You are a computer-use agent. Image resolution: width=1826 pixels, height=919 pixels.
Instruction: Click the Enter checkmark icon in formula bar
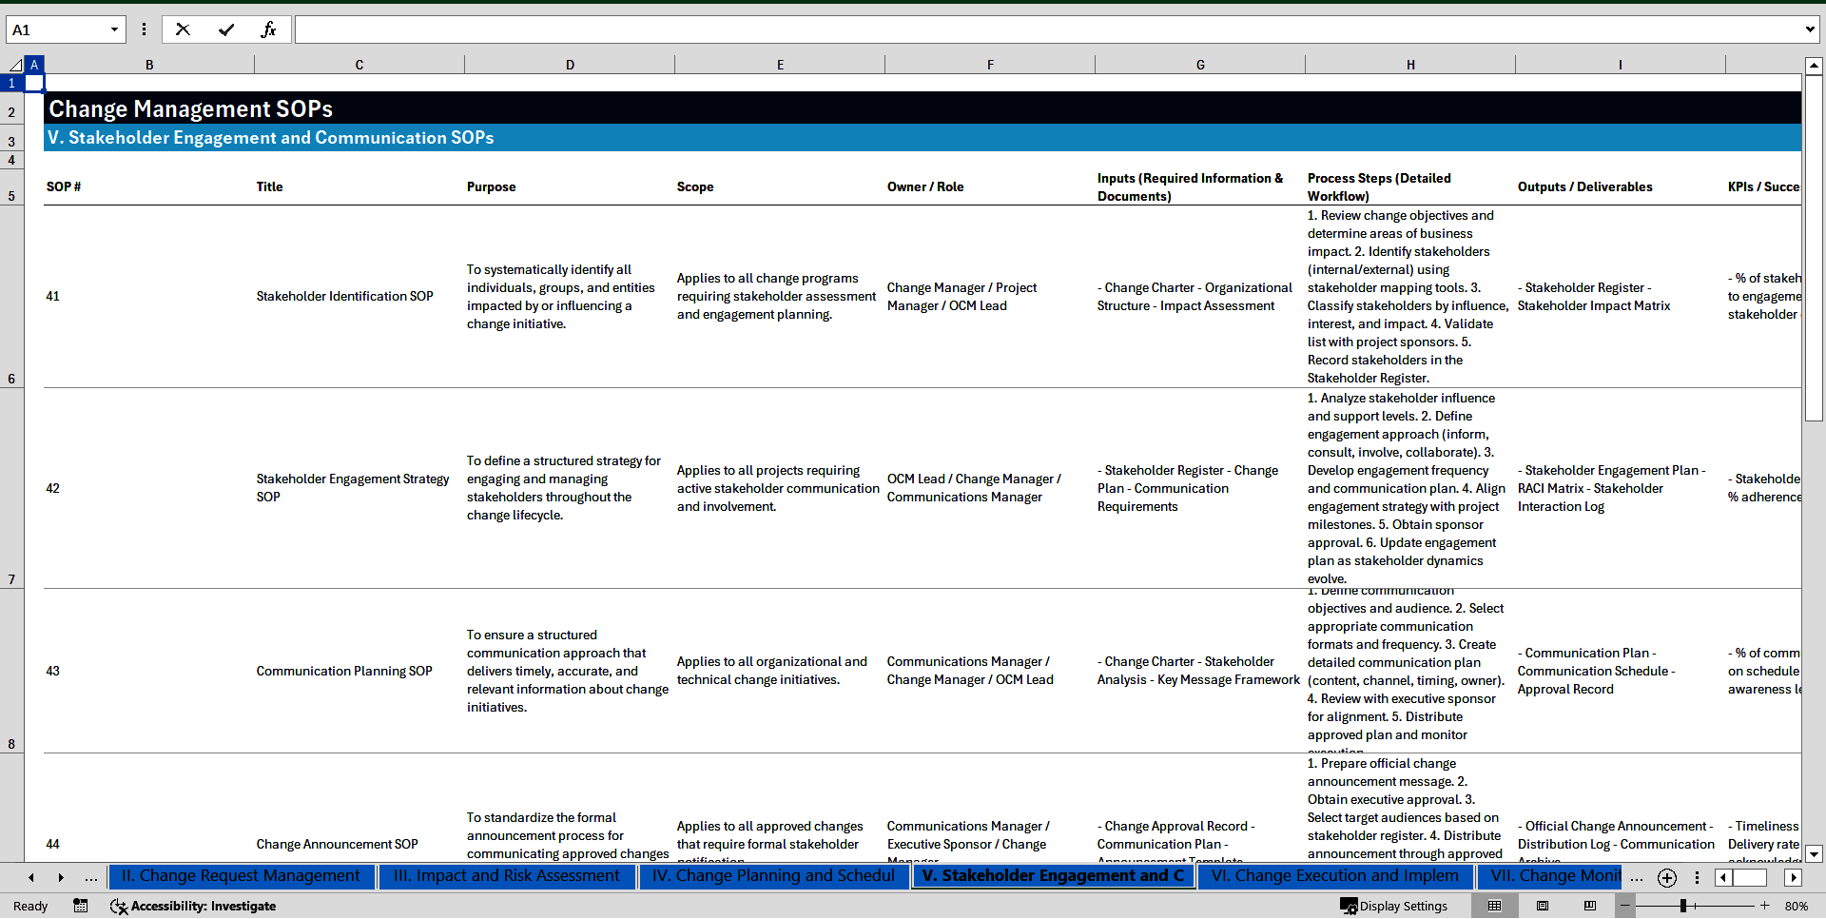225,29
